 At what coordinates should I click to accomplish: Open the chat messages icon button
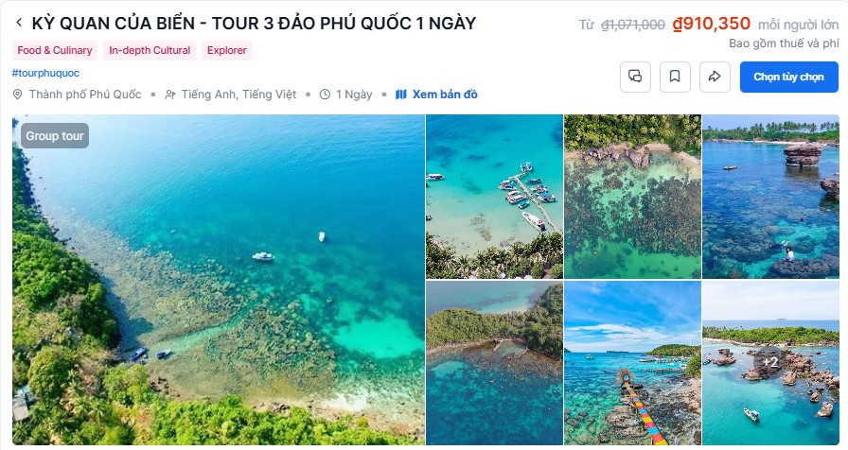click(x=635, y=77)
